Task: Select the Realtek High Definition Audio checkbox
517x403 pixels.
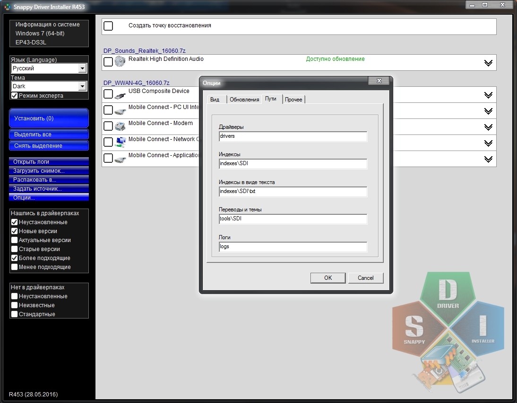Action: coord(108,61)
